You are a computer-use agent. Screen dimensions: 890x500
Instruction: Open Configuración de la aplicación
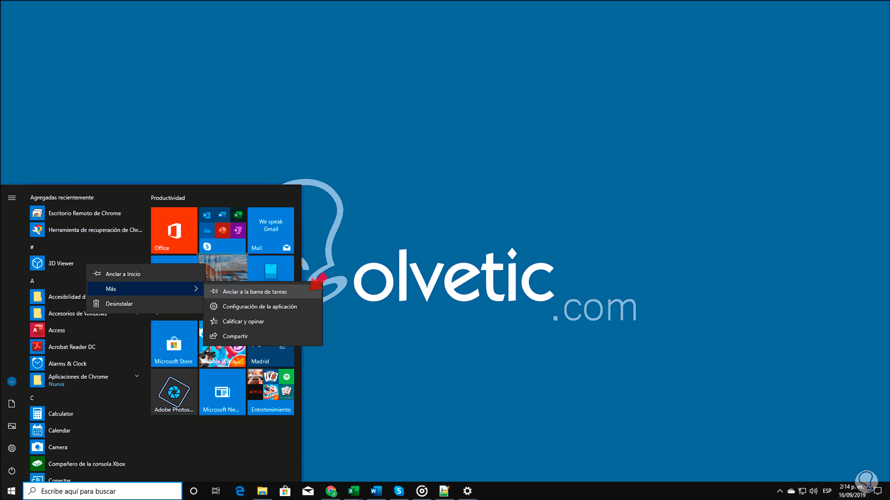(263, 307)
